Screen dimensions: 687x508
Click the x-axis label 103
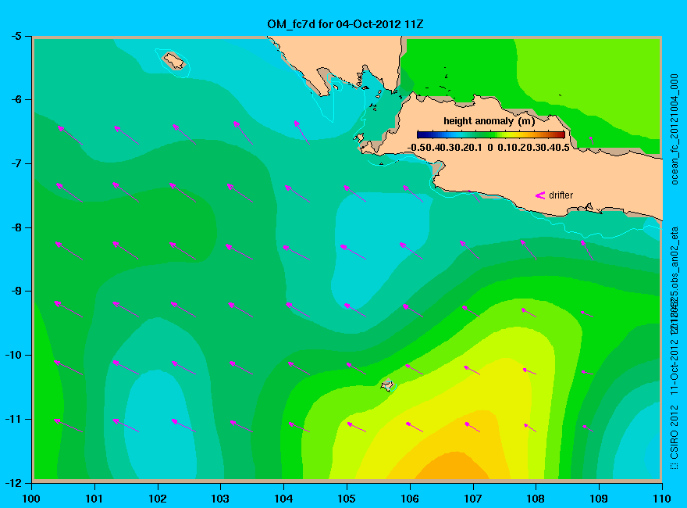220,499
